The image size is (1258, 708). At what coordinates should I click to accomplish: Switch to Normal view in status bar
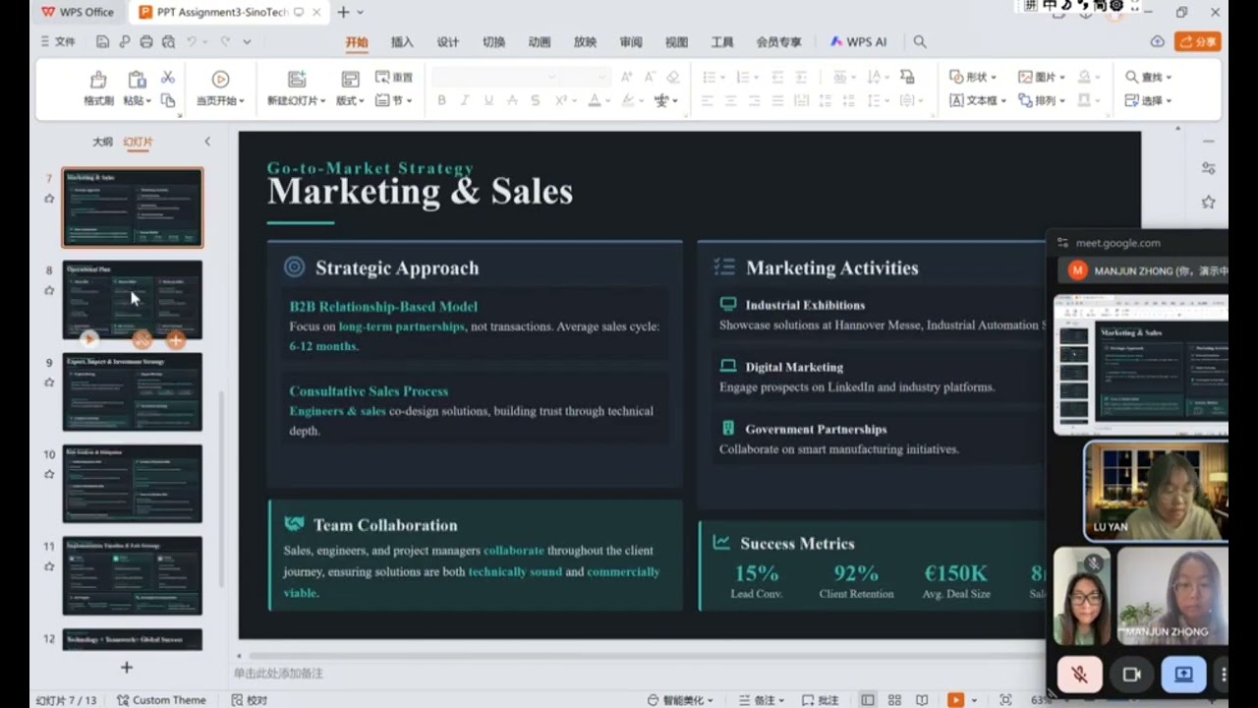[868, 700]
